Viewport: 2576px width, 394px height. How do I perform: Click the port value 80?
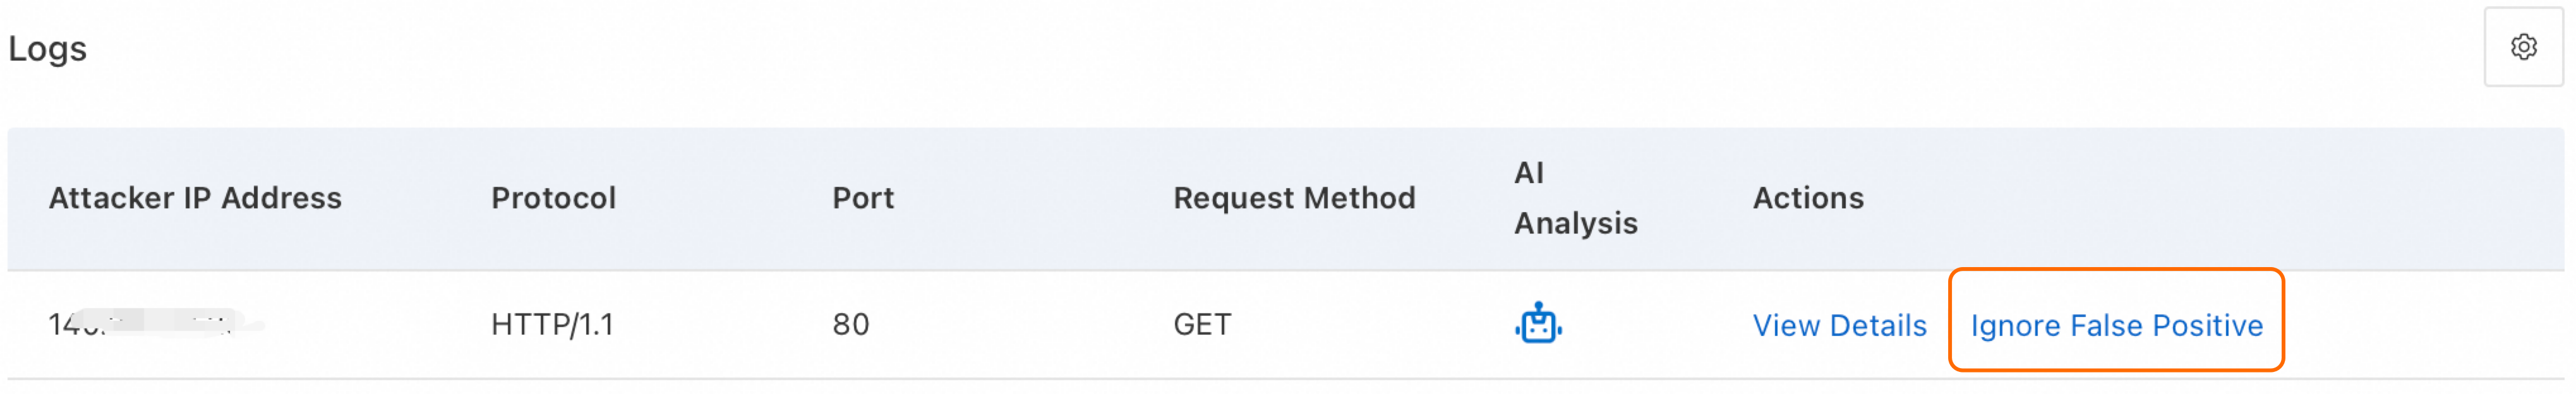850,324
